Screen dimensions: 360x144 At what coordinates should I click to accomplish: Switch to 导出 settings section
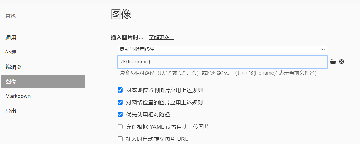11,111
